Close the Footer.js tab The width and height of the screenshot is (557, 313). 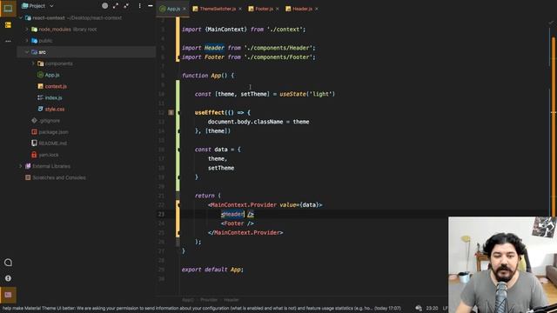point(278,9)
